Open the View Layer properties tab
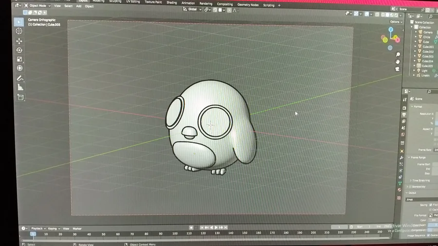 click(403, 122)
